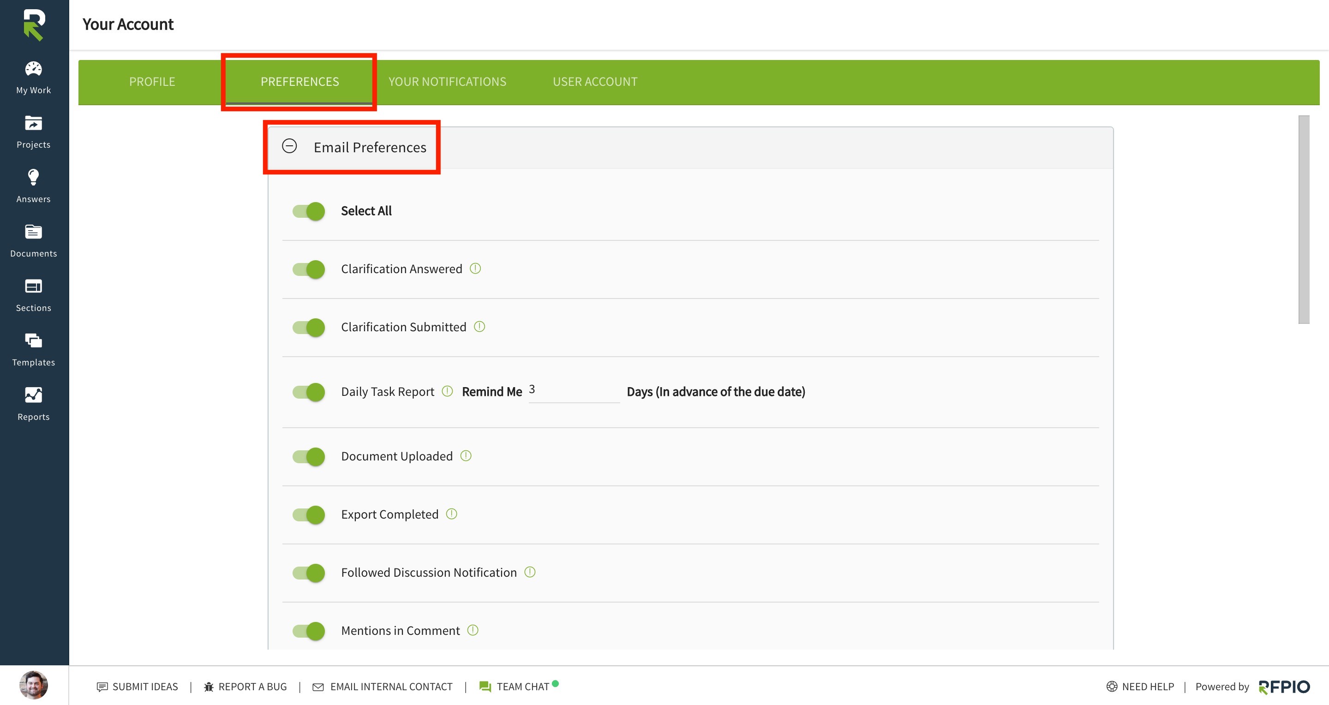Open the Documents sidebar icon

point(34,232)
